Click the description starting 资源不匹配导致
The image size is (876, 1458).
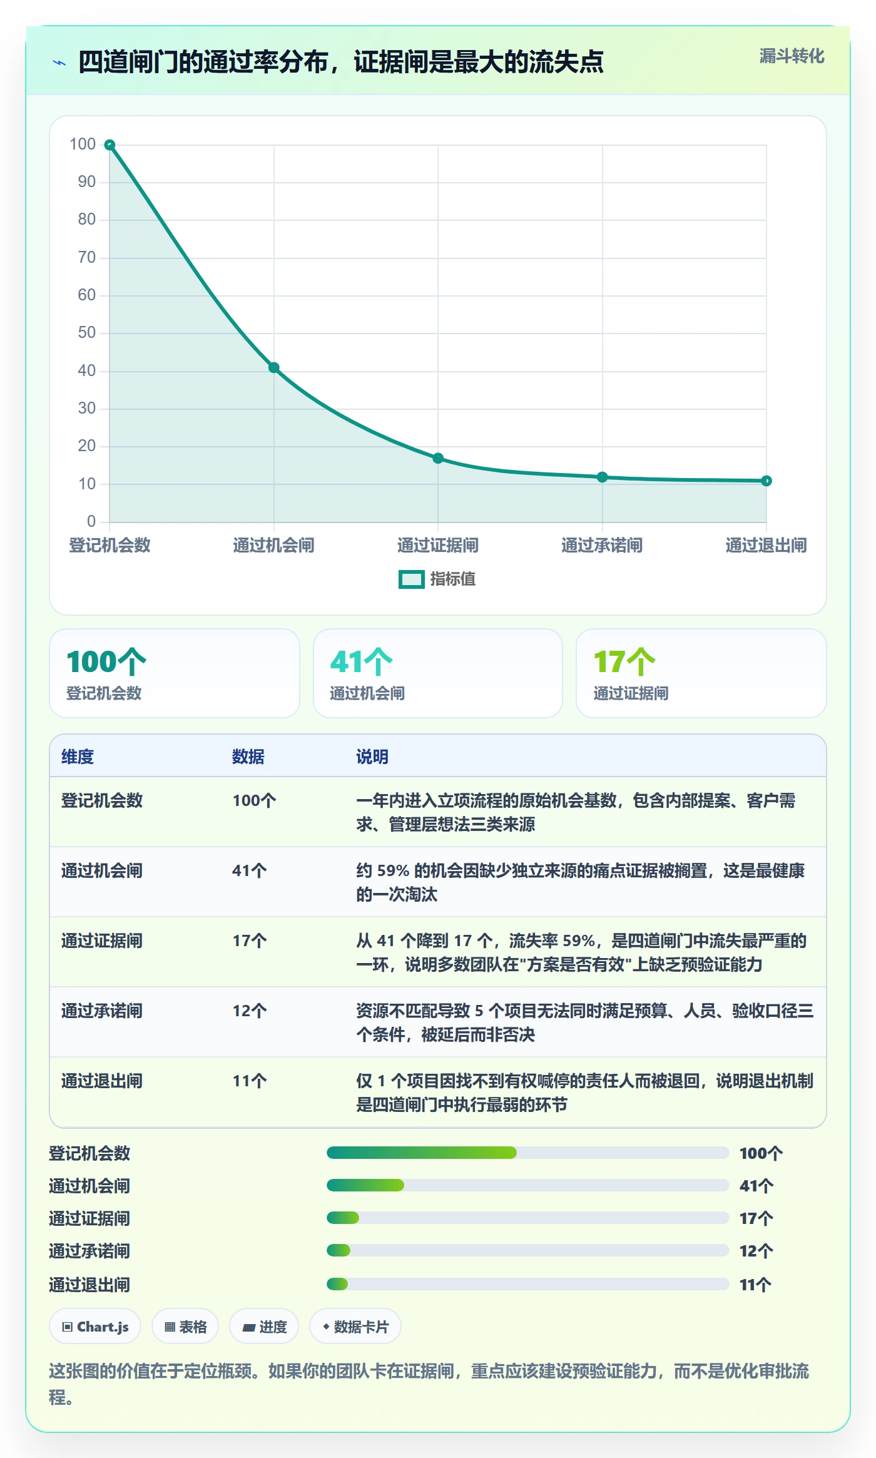(x=585, y=1022)
